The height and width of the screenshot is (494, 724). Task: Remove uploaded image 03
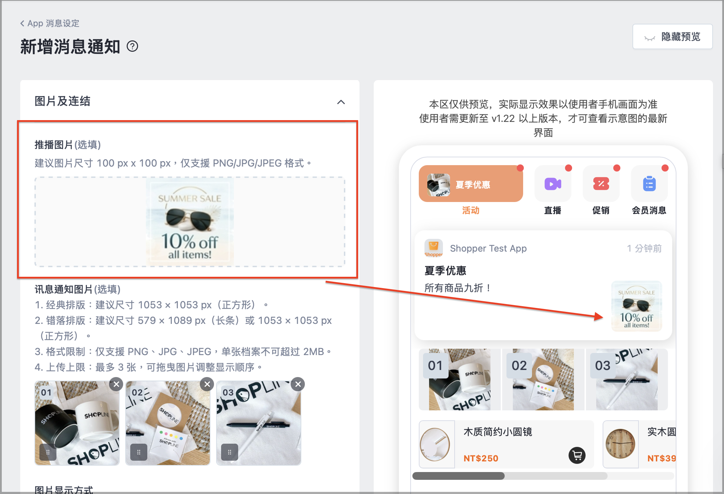(298, 384)
